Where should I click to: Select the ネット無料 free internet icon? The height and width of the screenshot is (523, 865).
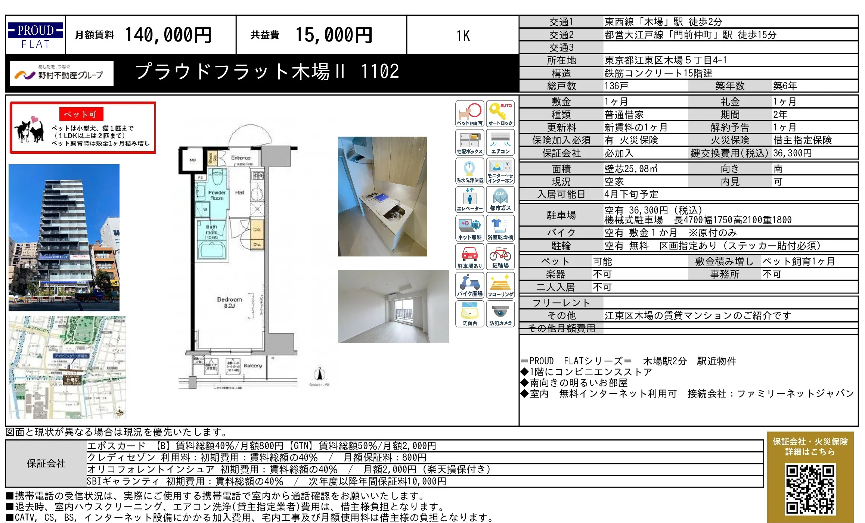tap(469, 228)
